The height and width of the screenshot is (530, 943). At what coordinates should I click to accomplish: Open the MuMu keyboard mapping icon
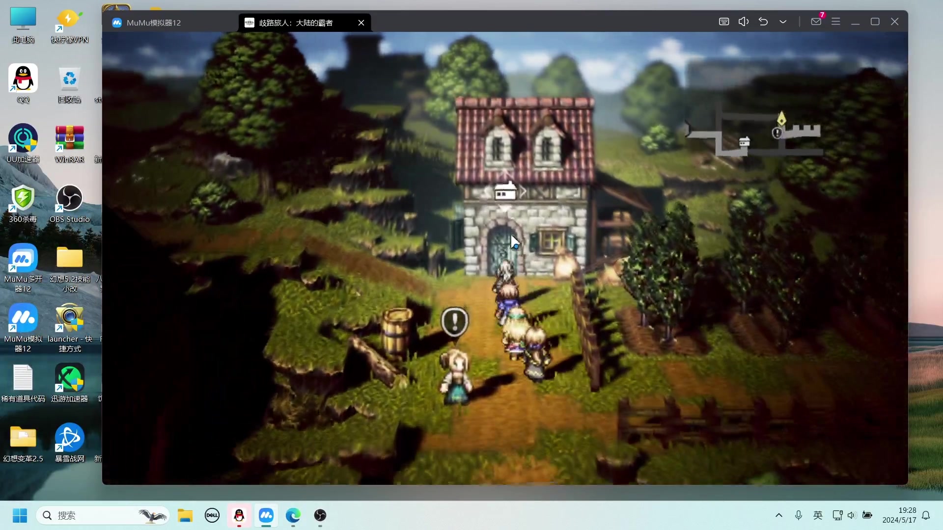(724, 22)
